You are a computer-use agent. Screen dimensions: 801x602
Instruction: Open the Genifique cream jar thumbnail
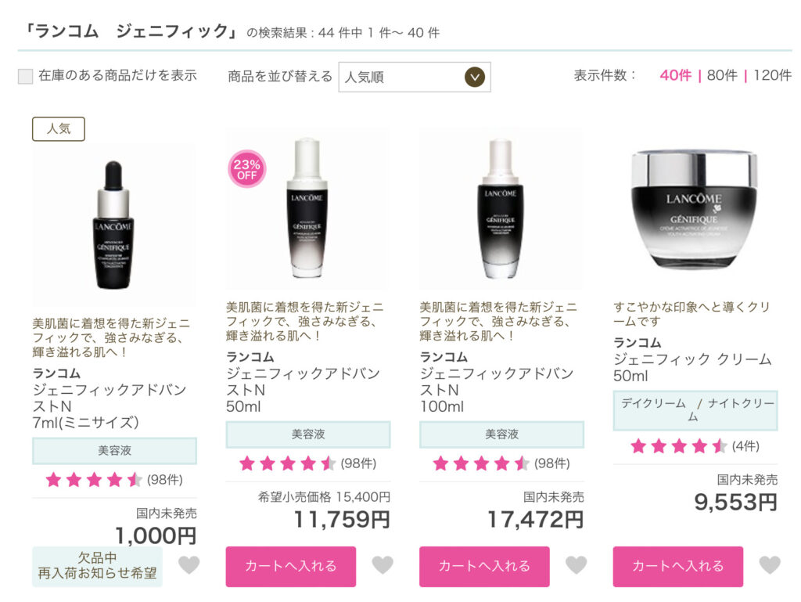coord(695,209)
